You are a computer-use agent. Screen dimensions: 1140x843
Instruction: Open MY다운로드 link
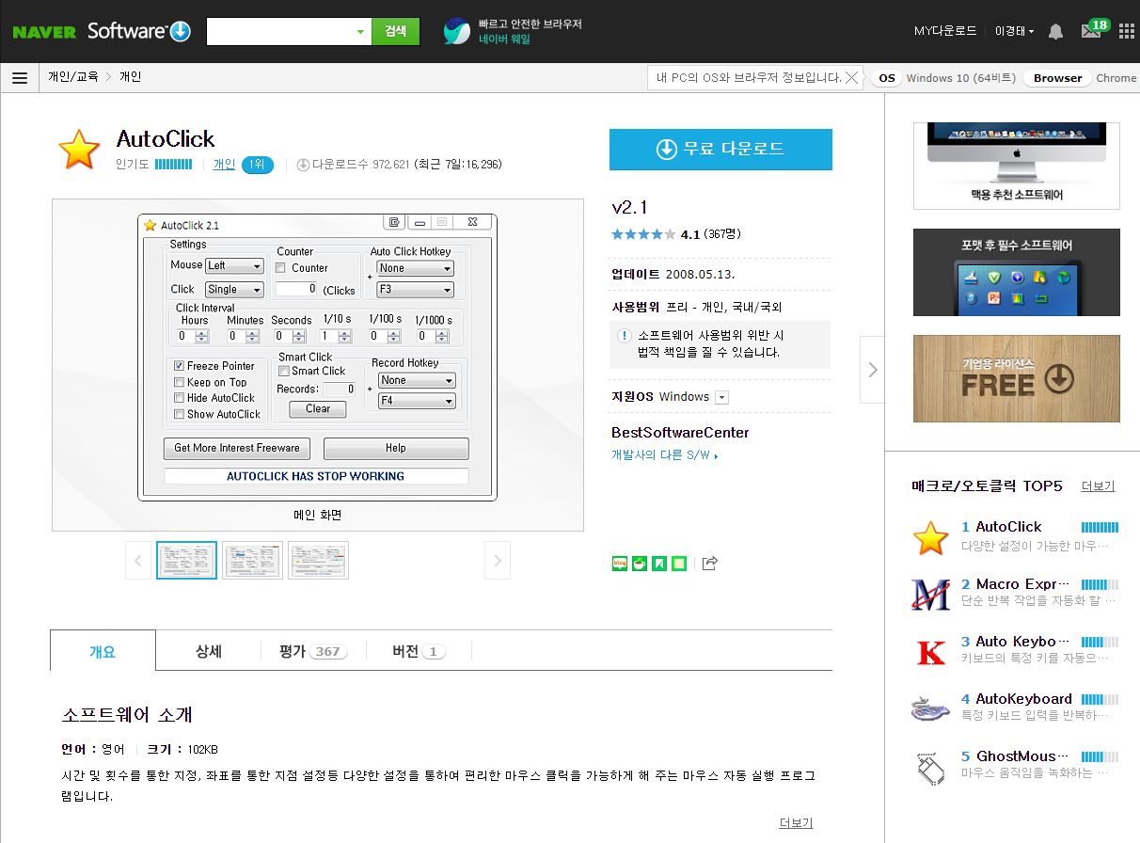945,31
